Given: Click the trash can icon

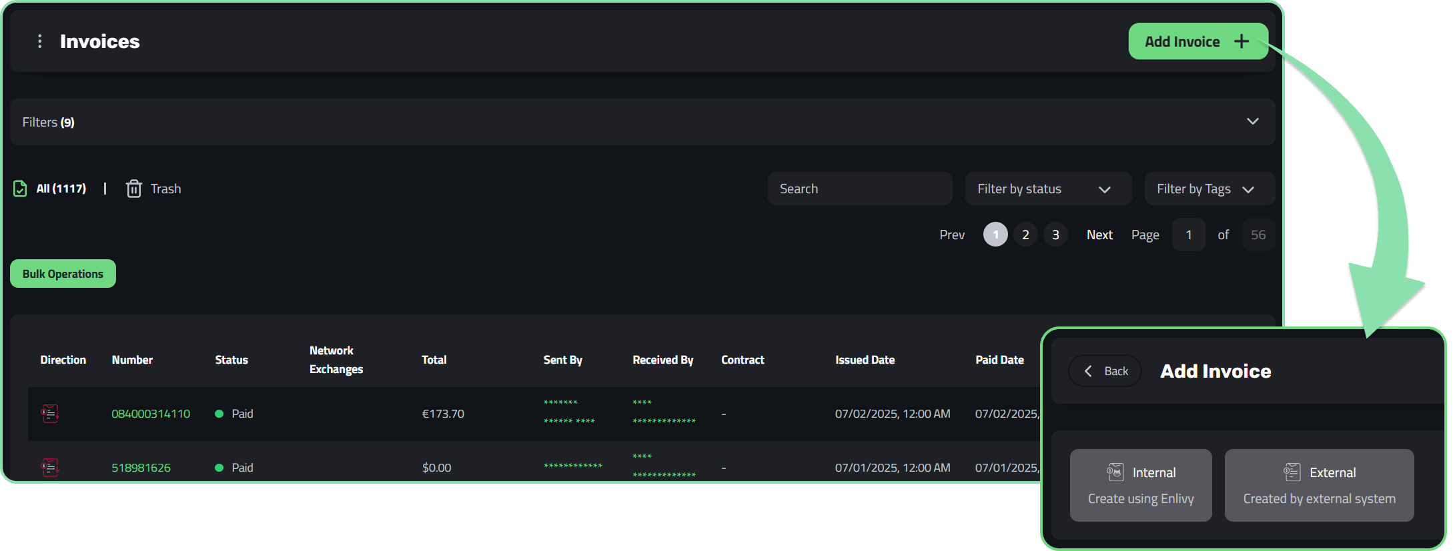Looking at the screenshot, I should click(x=134, y=189).
